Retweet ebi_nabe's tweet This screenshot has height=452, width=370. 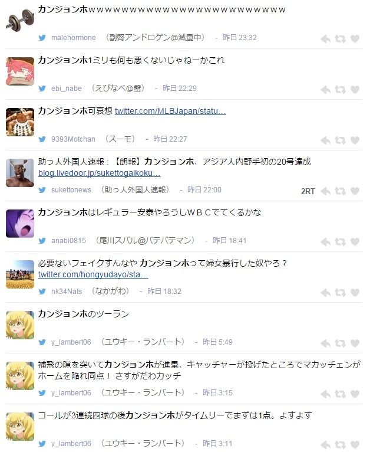pos(340,90)
